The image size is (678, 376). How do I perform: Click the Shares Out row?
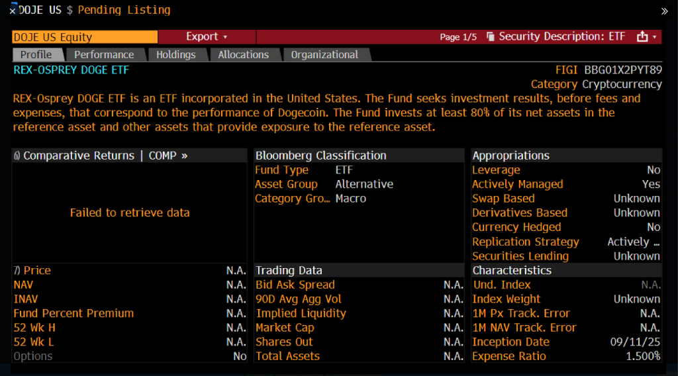[359, 342]
